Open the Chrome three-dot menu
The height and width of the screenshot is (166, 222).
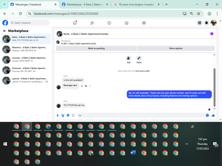217,14
